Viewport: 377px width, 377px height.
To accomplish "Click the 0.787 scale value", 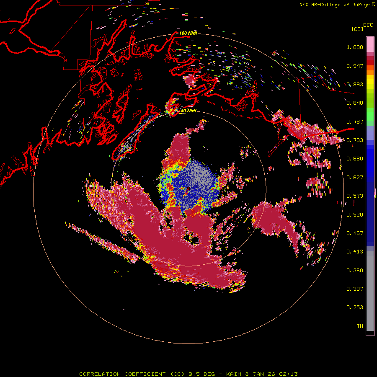I will pos(355,121).
